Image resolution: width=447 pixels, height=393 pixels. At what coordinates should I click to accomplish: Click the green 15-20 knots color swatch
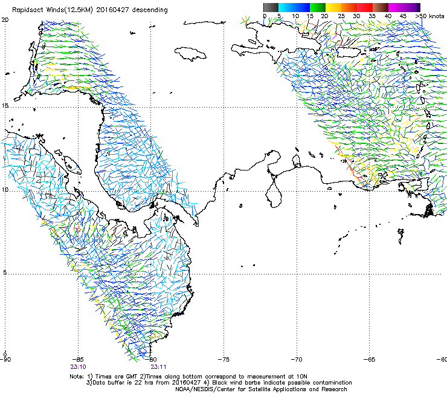point(318,7)
